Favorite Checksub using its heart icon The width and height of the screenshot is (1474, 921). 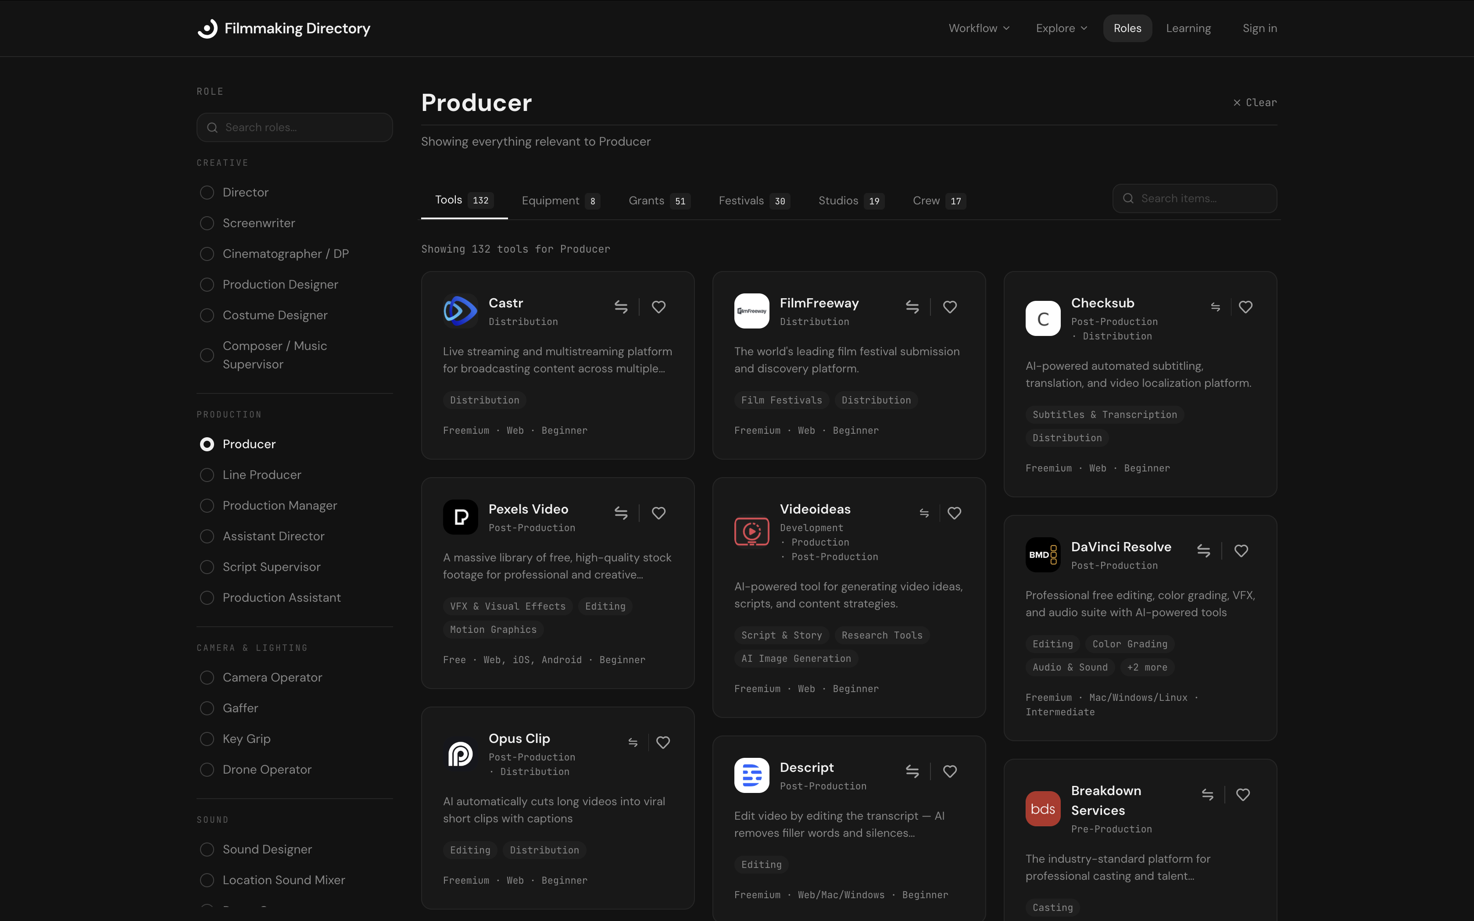1245,307
